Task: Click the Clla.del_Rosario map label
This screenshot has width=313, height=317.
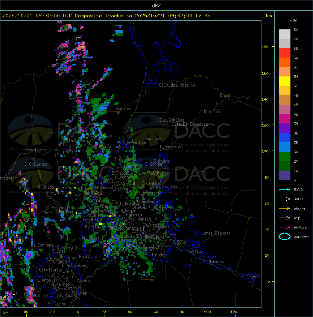Action: click(177, 85)
